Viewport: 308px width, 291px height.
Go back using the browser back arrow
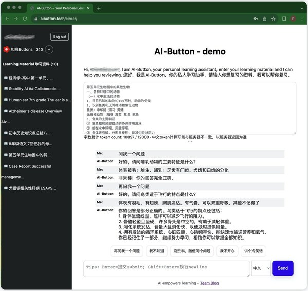7,19
